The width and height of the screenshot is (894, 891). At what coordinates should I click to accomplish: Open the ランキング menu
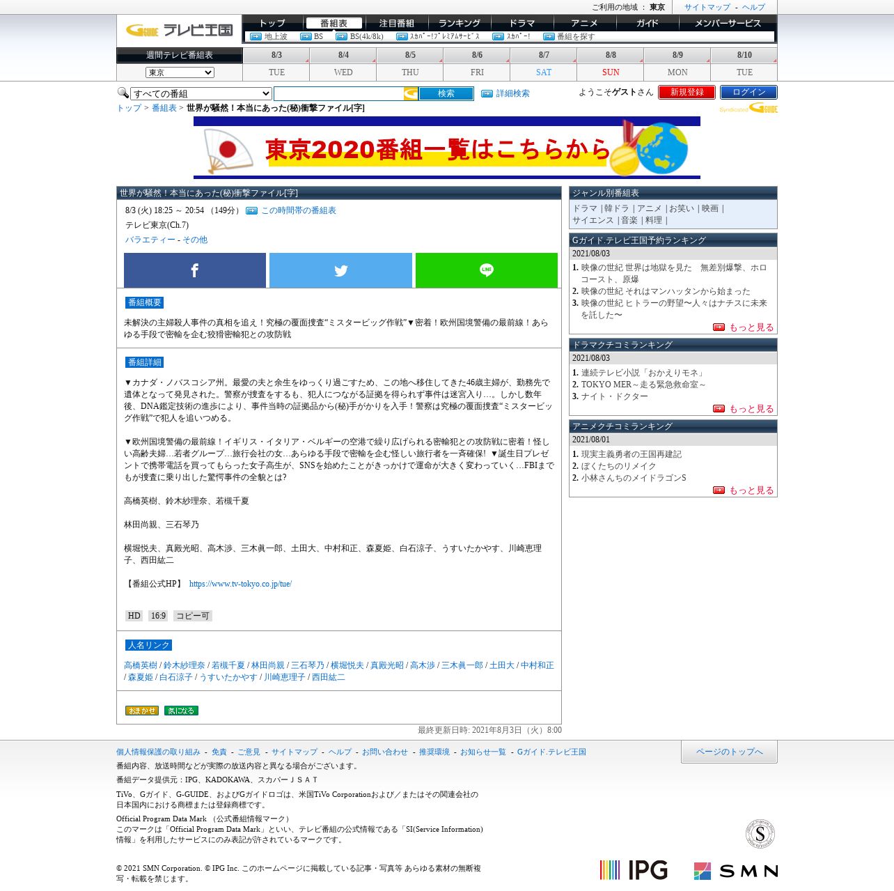click(x=460, y=23)
